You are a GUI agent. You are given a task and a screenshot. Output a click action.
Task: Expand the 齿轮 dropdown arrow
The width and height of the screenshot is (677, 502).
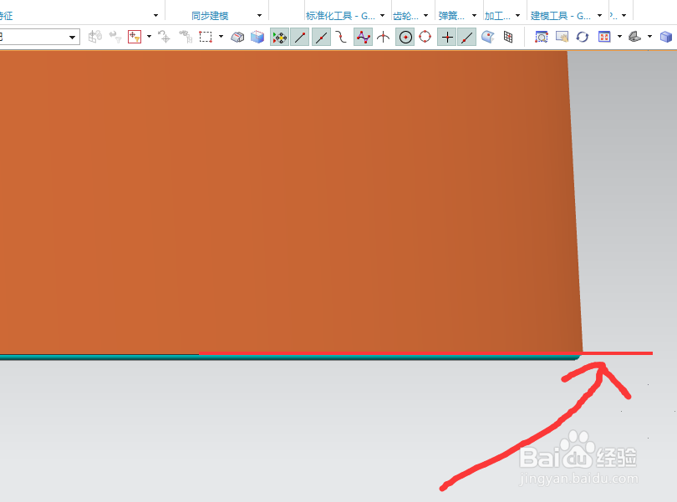(425, 16)
